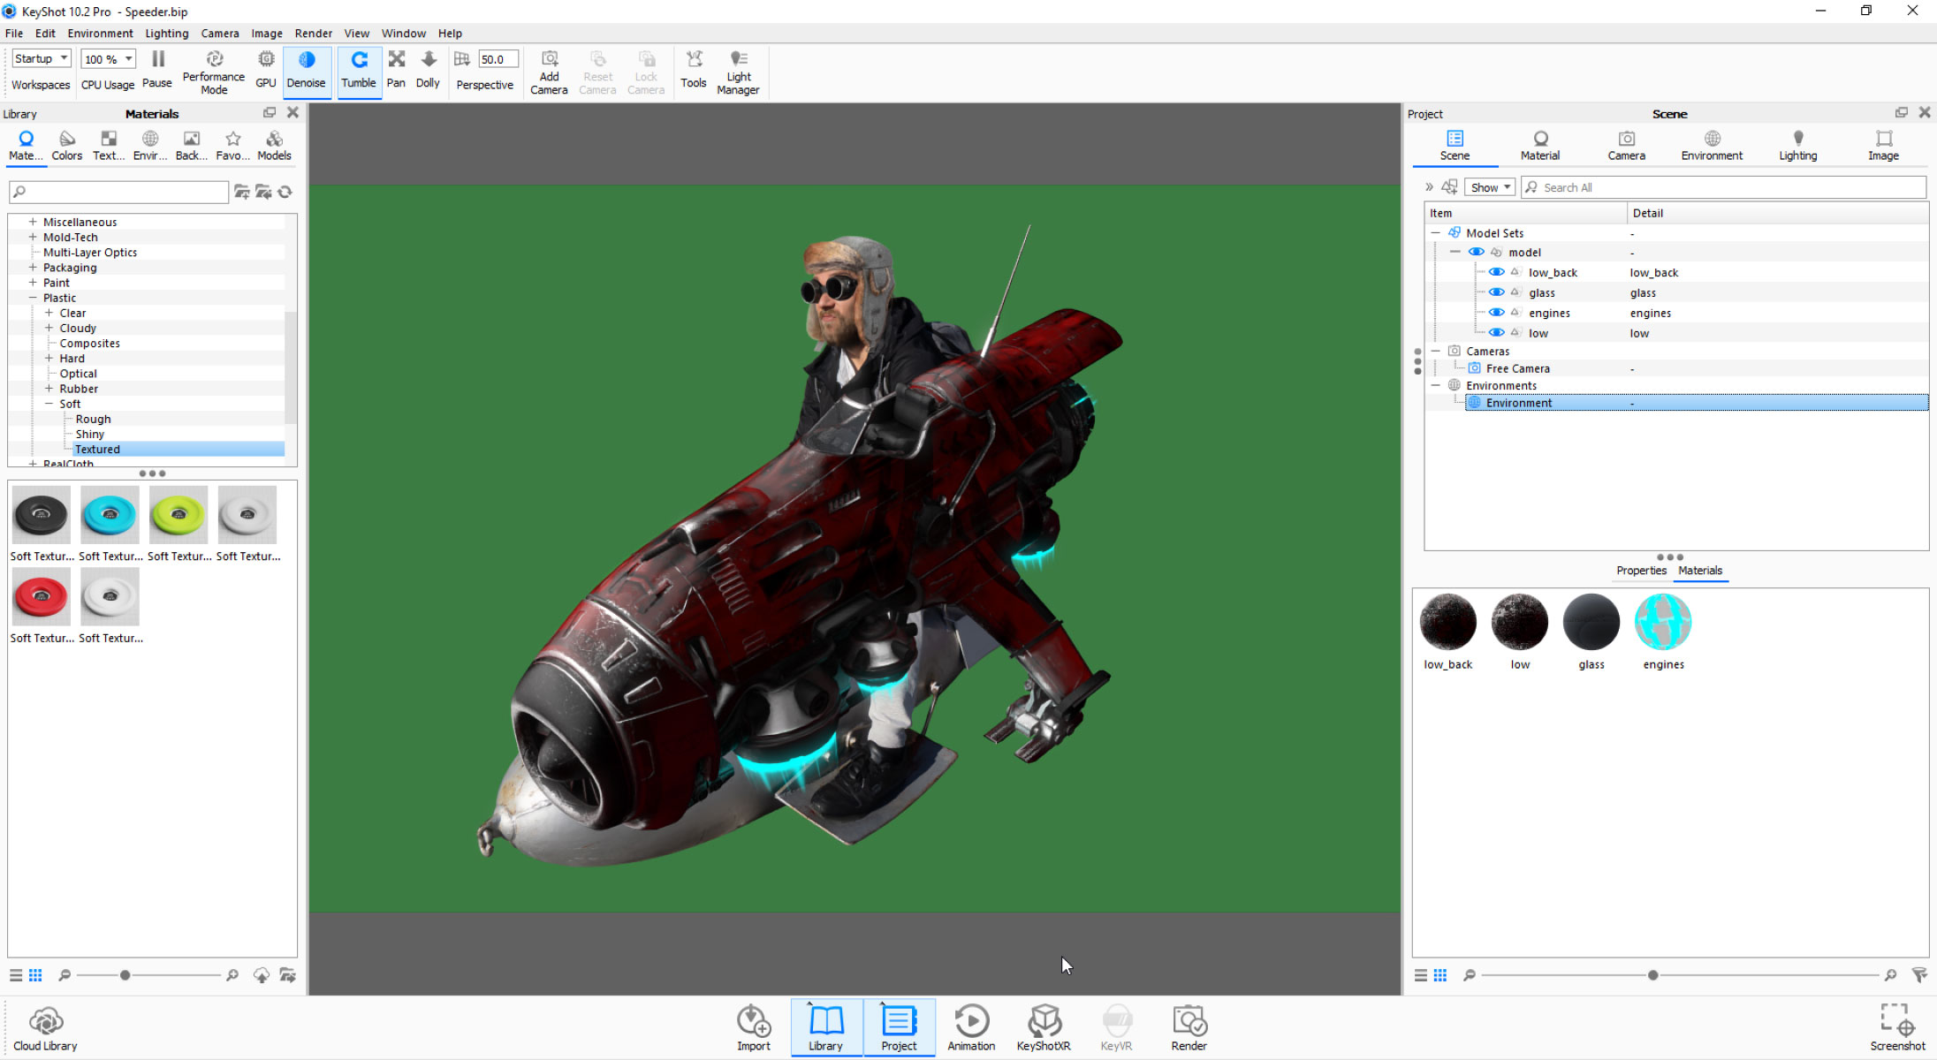Toggle visibility of the model group
Viewport: 1937px width, 1060px height.
click(1477, 252)
